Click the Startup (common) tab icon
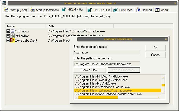Image resolution: width=179 pixels, height=111 pixels. click(32, 10)
